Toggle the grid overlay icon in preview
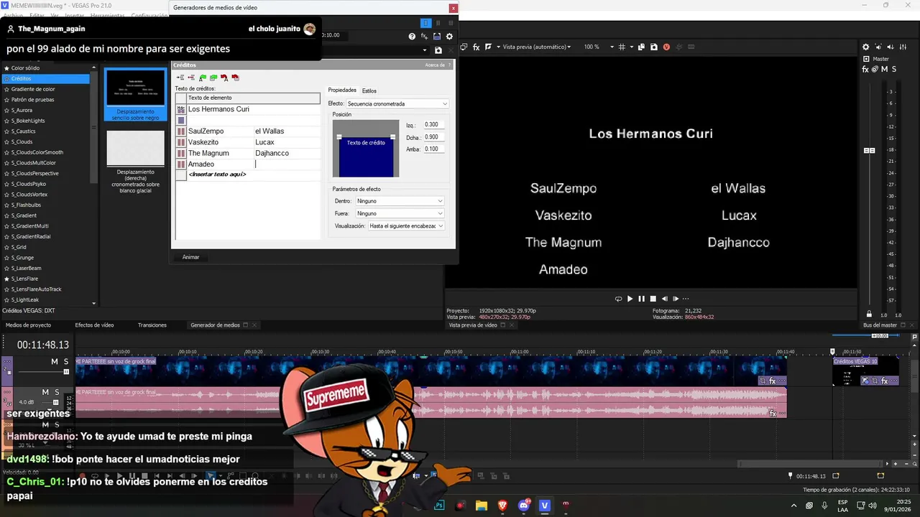The width and height of the screenshot is (920, 517). click(x=622, y=47)
